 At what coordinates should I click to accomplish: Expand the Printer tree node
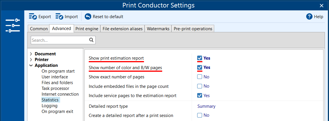click(x=31, y=60)
